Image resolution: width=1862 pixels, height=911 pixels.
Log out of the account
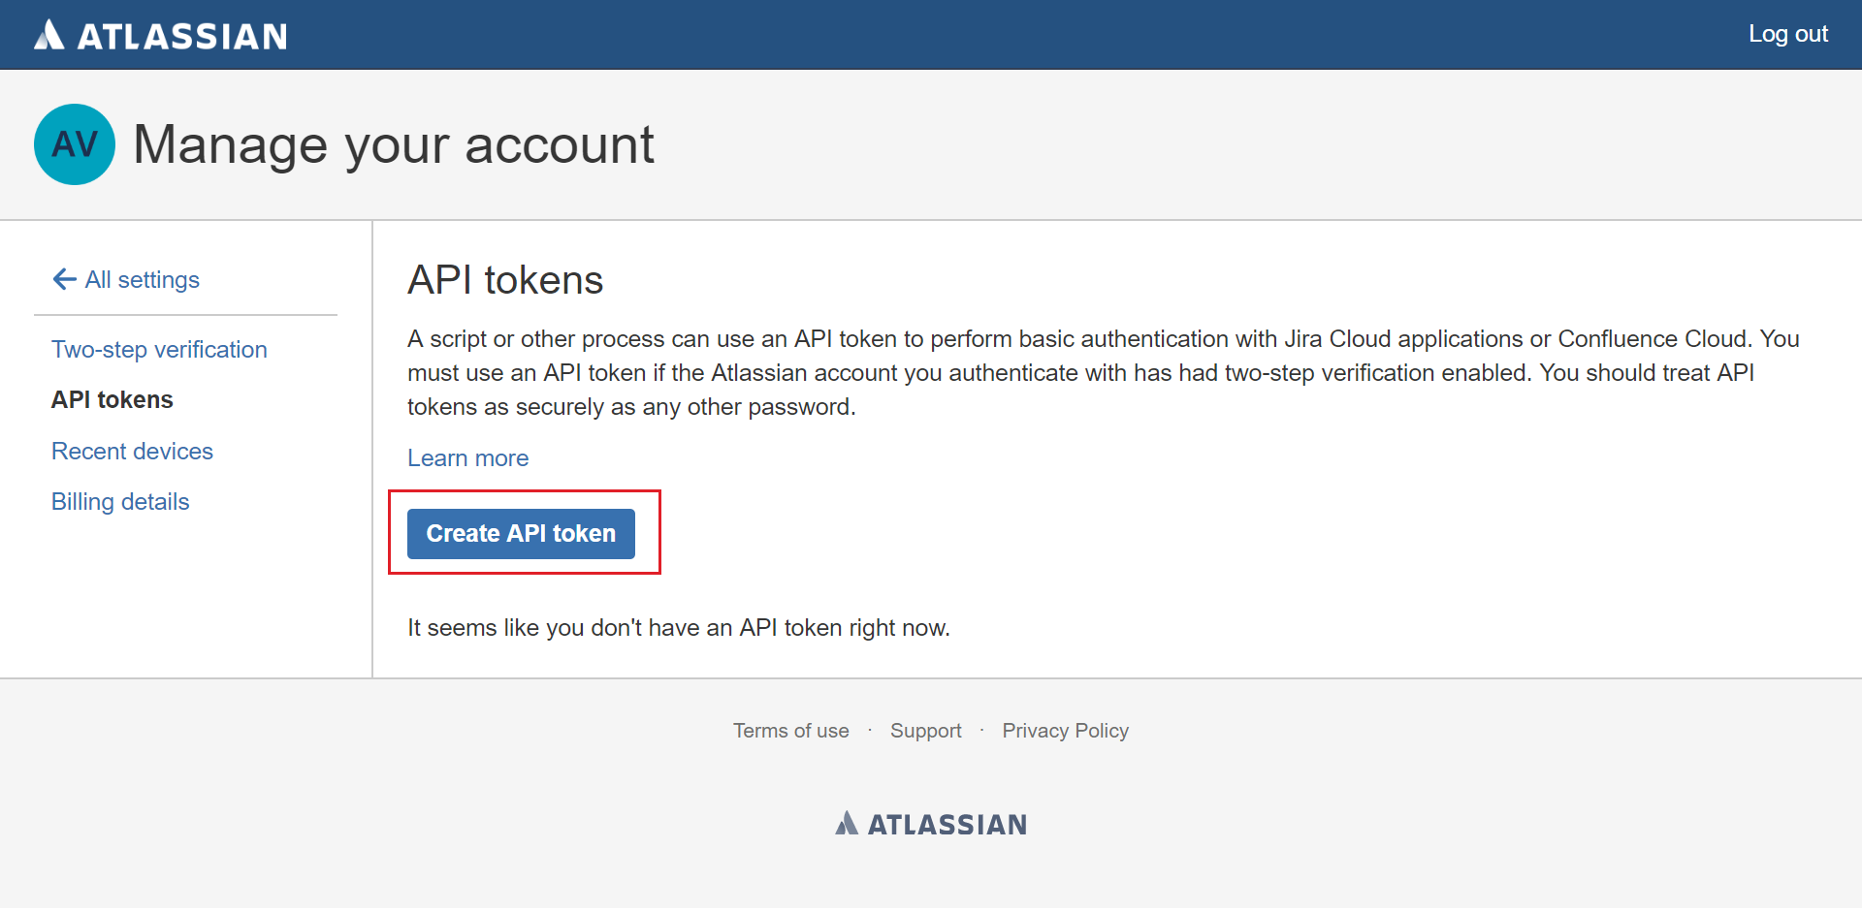coord(1787,34)
